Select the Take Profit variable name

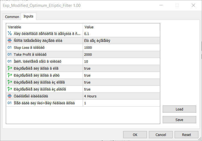(30, 54)
